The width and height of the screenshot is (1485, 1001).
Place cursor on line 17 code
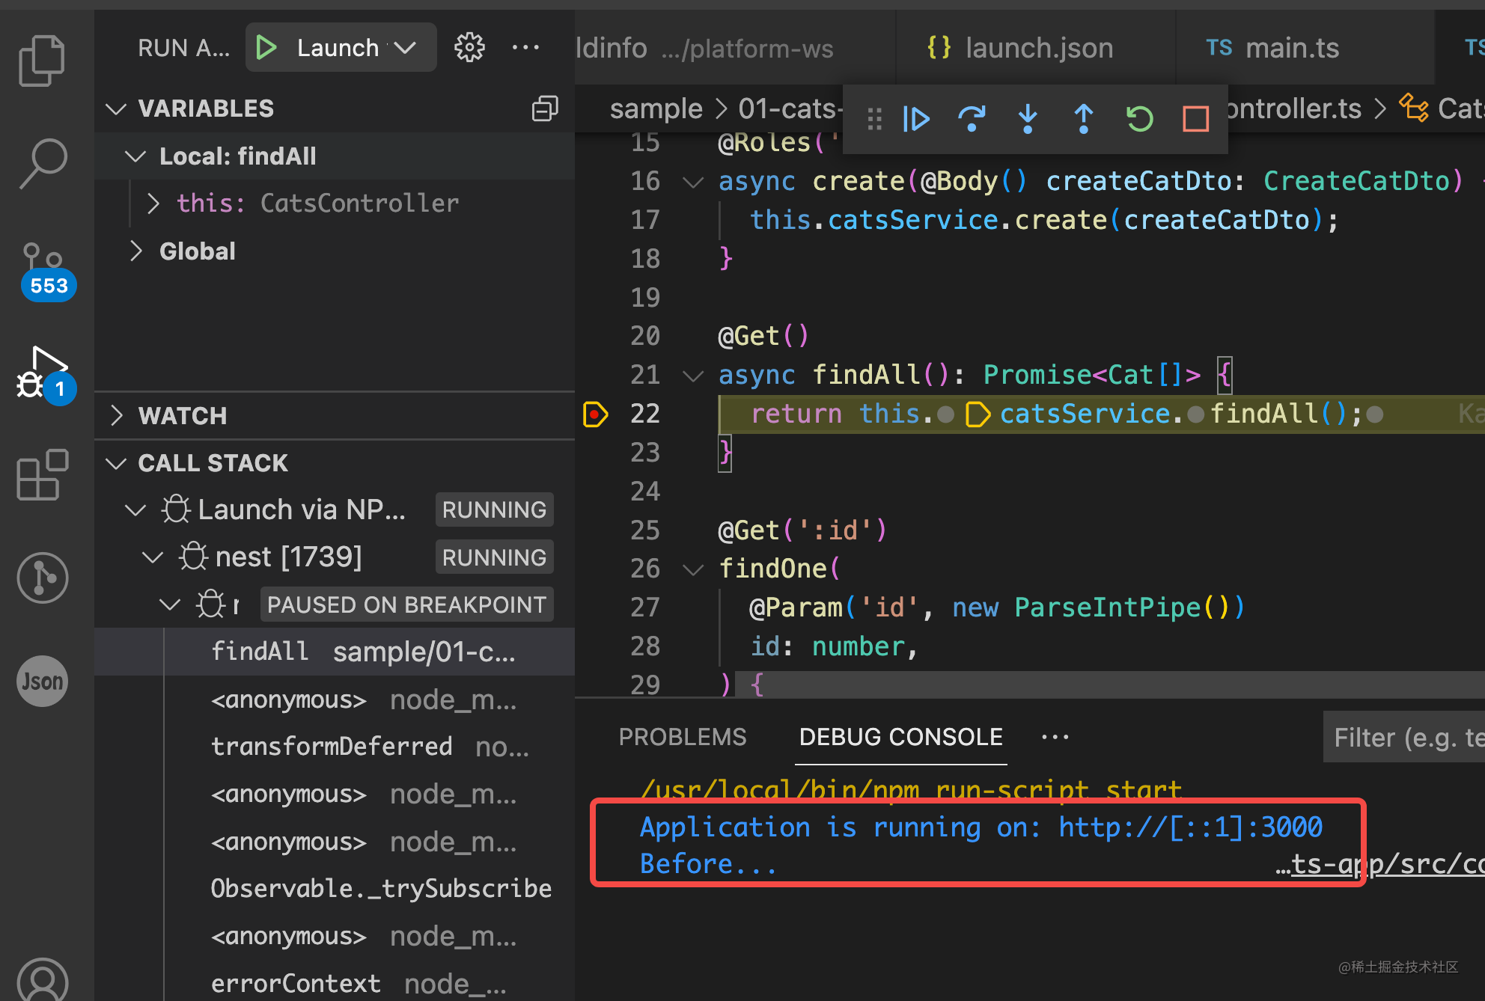point(1043,221)
